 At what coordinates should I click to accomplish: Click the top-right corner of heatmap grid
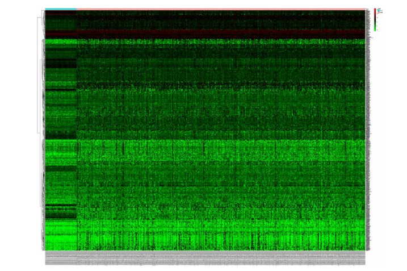tap(365, 11)
